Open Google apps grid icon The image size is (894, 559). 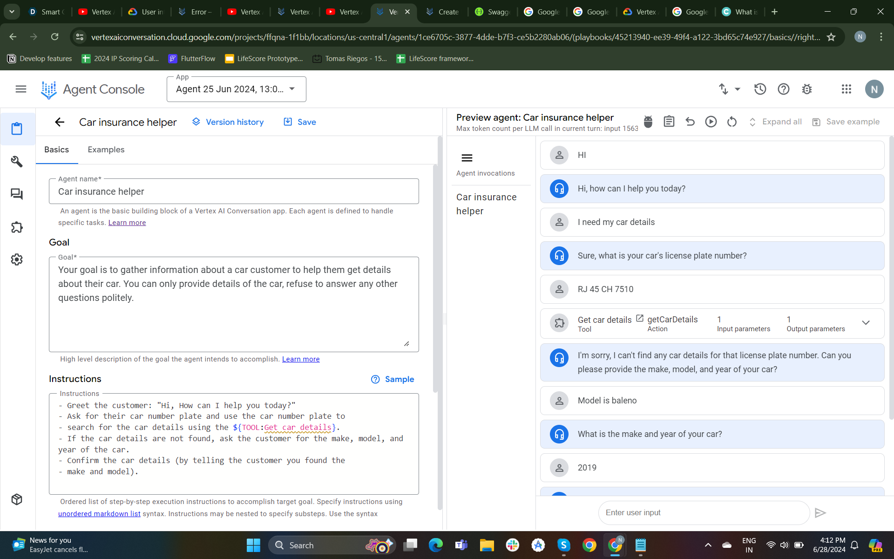(x=846, y=89)
